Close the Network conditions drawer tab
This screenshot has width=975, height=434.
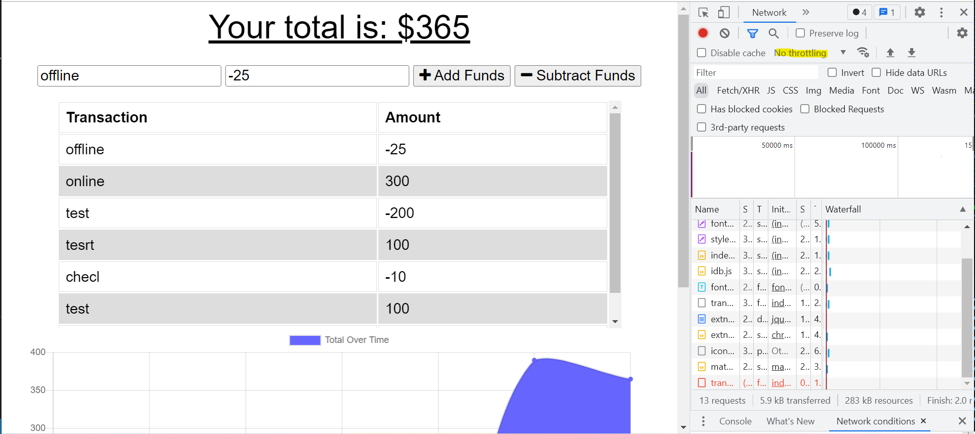(x=923, y=421)
